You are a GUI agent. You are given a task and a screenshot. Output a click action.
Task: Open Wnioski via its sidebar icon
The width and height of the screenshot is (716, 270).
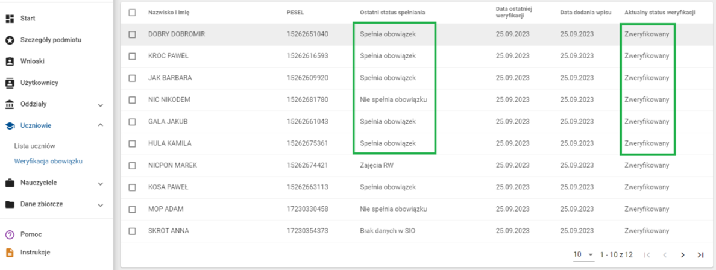pyautogui.click(x=10, y=61)
